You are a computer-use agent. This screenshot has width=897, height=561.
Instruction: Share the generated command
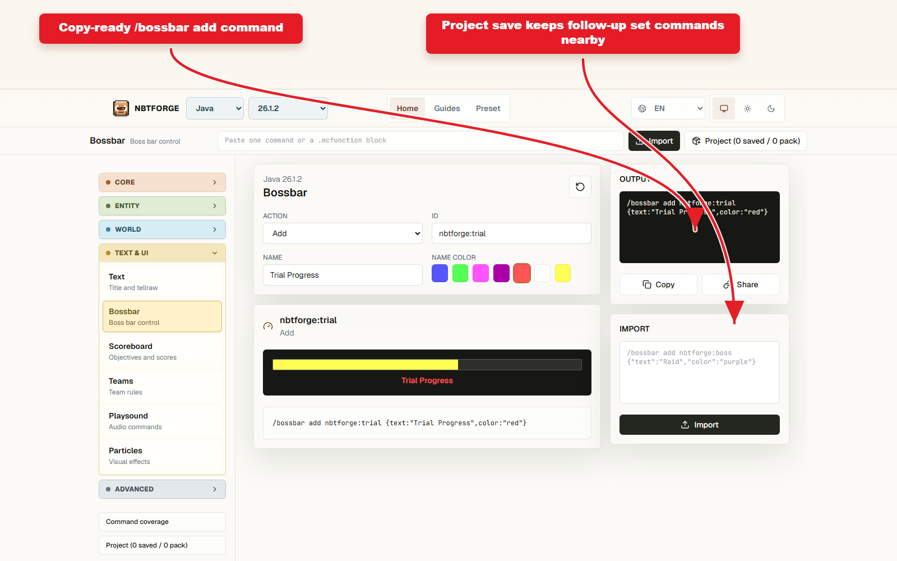click(741, 284)
